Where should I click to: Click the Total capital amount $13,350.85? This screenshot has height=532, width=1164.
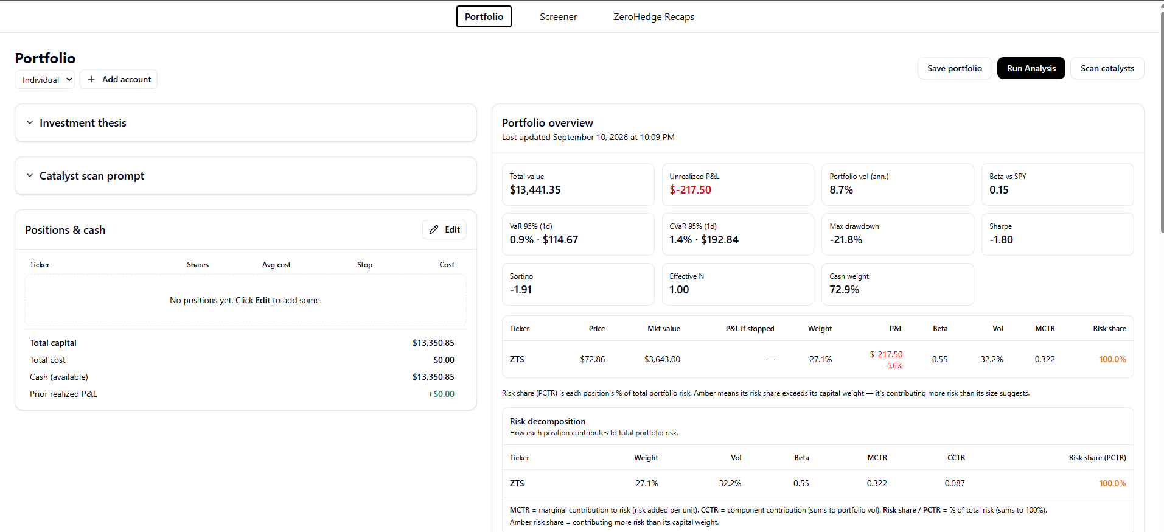(x=433, y=343)
